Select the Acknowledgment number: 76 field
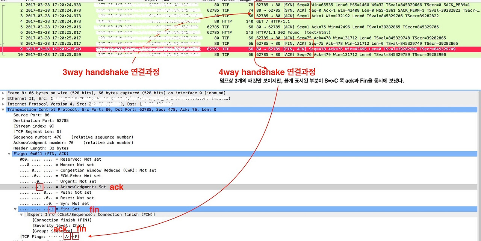 (73, 143)
